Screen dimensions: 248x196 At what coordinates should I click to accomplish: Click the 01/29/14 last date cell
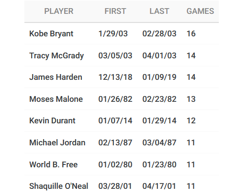pyautogui.click(x=159, y=120)
